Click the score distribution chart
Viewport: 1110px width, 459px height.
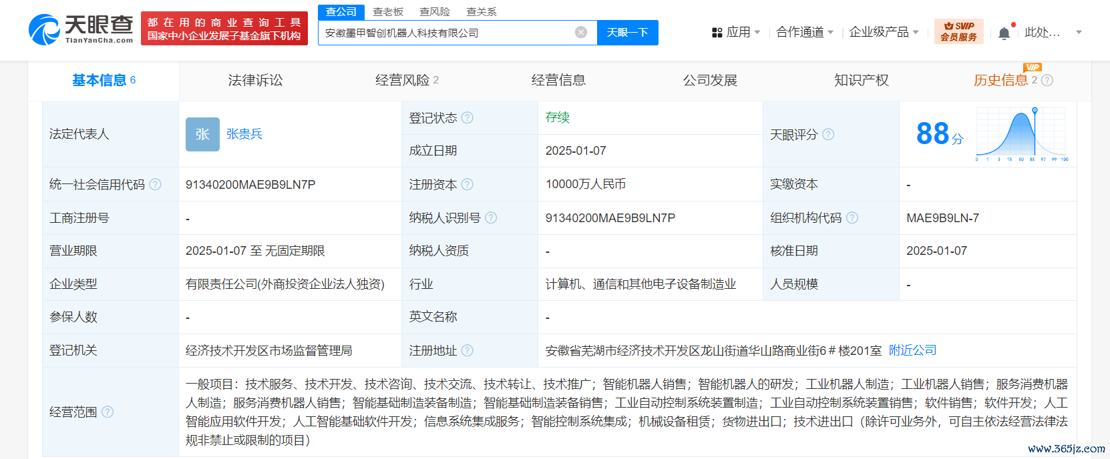(1022, 134)
